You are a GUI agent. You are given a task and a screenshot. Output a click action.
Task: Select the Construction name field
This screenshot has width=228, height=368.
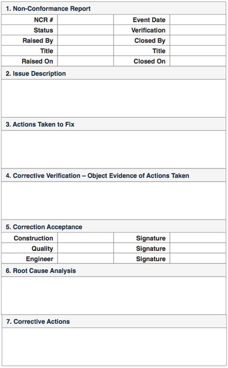click(86, 238)
